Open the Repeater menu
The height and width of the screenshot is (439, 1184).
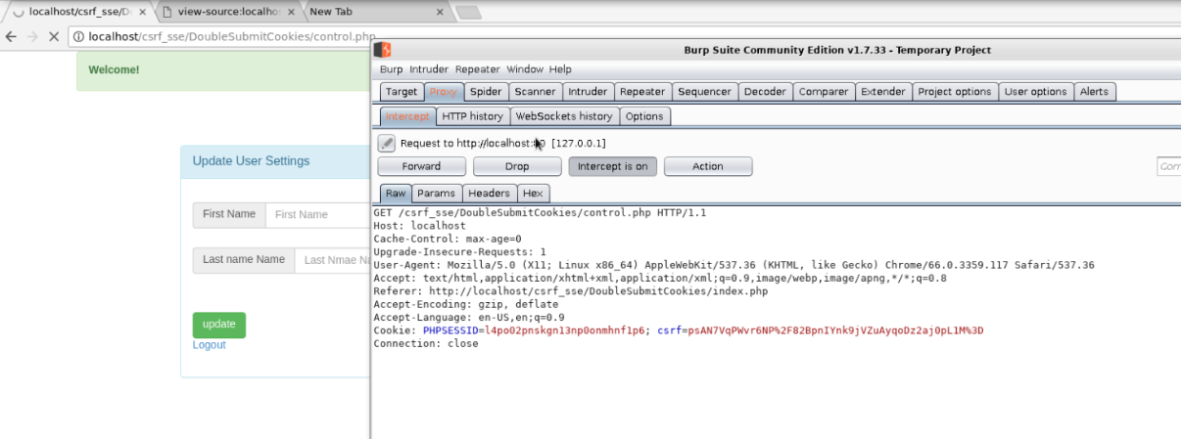pos(477,69)
